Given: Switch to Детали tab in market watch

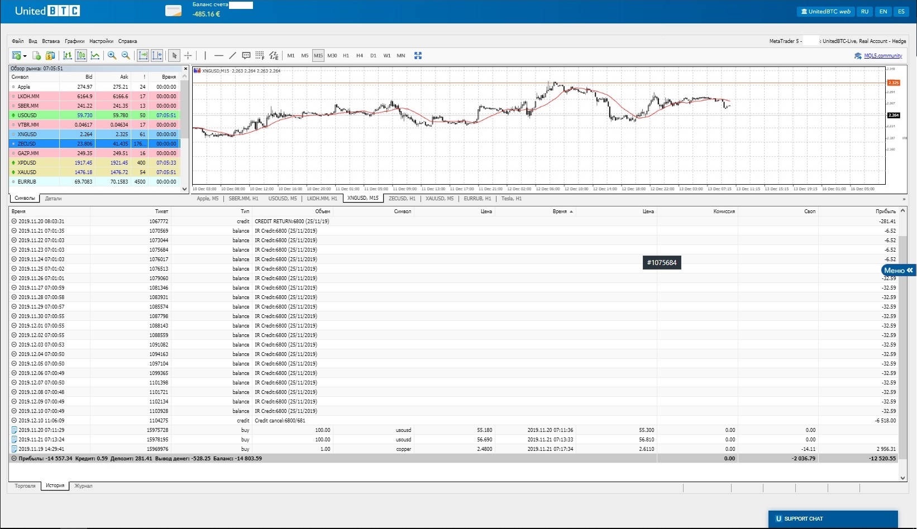Looking at the screenshot, I should point(54,199).
